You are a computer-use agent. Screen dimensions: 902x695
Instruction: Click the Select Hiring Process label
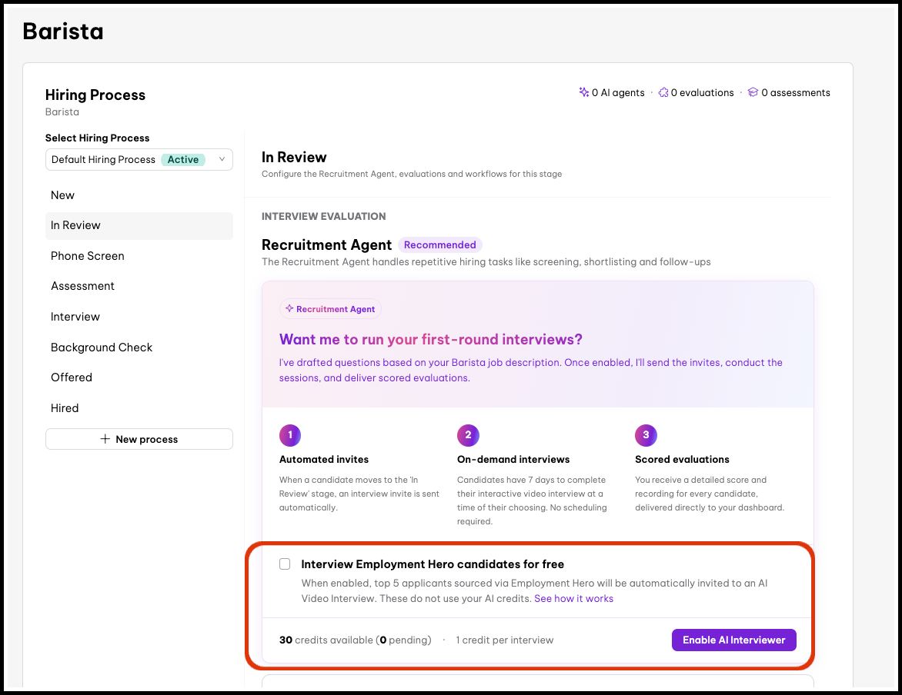coord(97,138)
